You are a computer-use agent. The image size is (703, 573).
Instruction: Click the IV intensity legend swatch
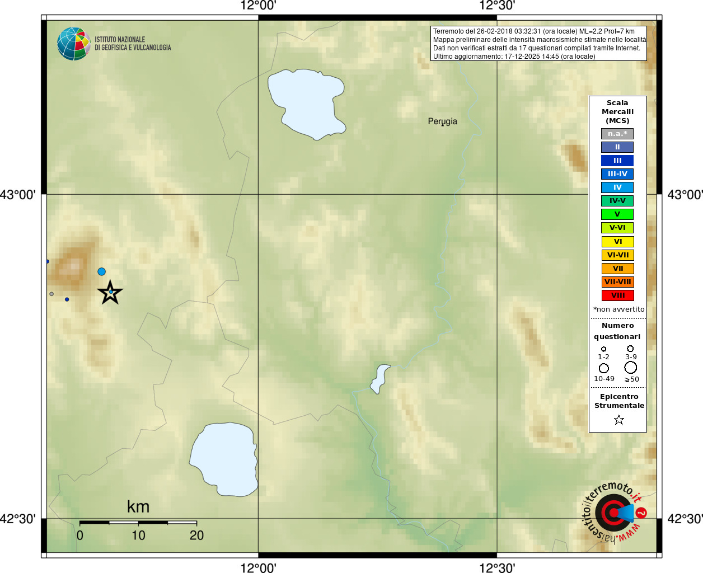[617, 187]
